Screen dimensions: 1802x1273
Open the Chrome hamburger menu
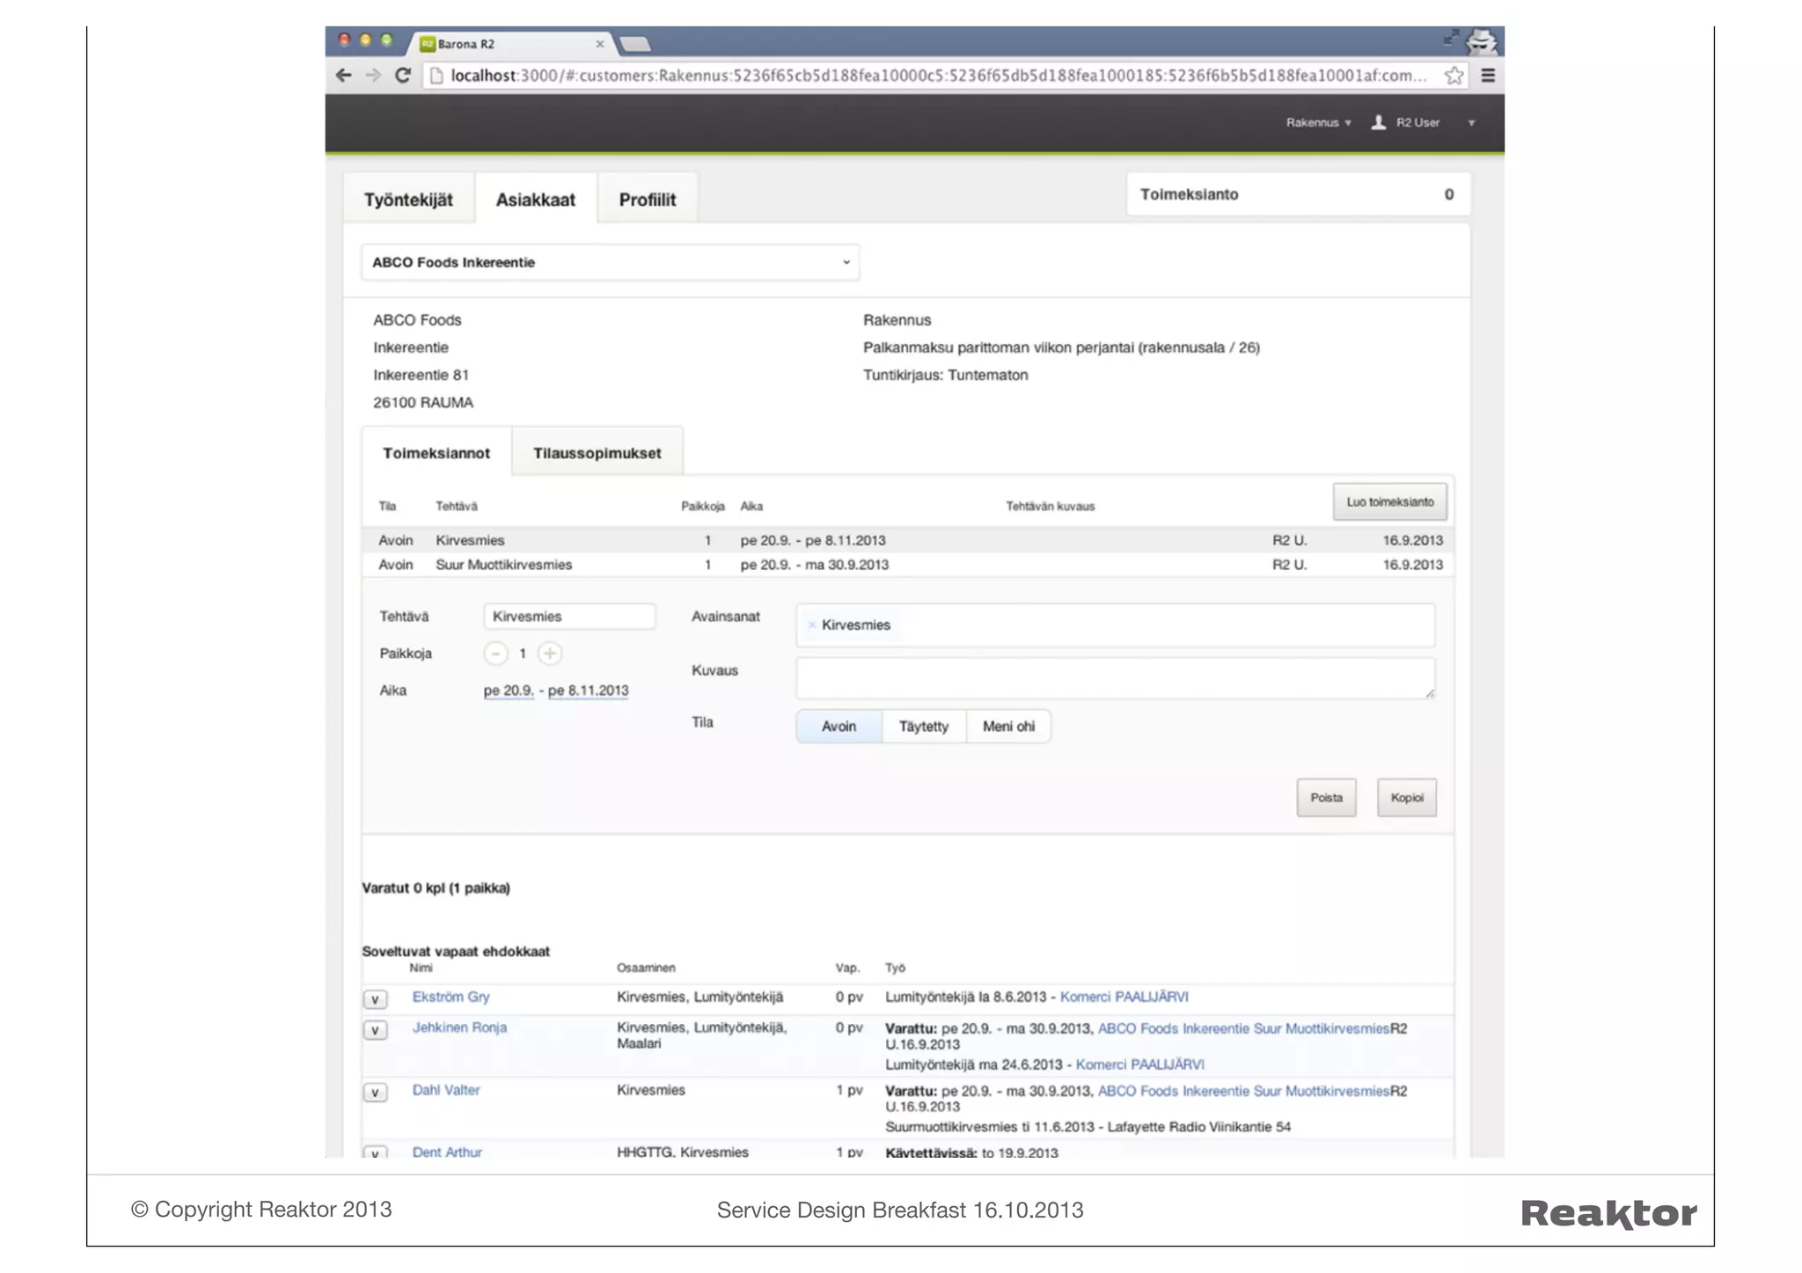1488,76
